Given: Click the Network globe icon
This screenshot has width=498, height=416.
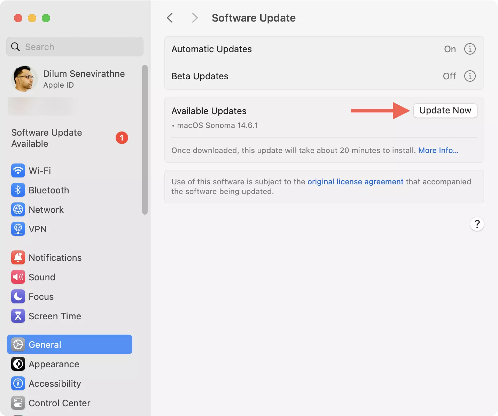Looking at the screenshot, I should (x=18, y=209).
